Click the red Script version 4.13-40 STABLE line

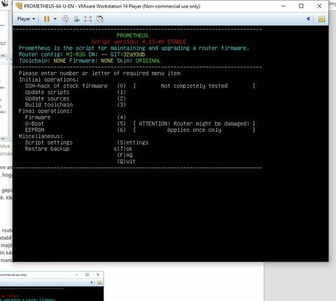pyautogui.click(x=139, y=42)
